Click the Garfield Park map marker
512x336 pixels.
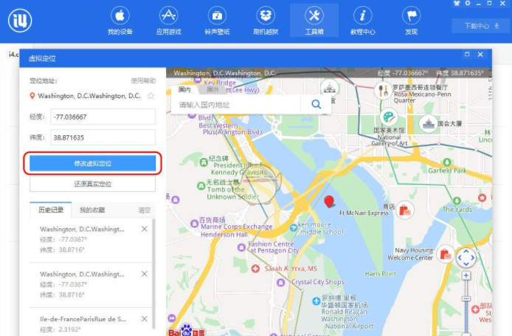pyautogui.click(x=447, y=162)
